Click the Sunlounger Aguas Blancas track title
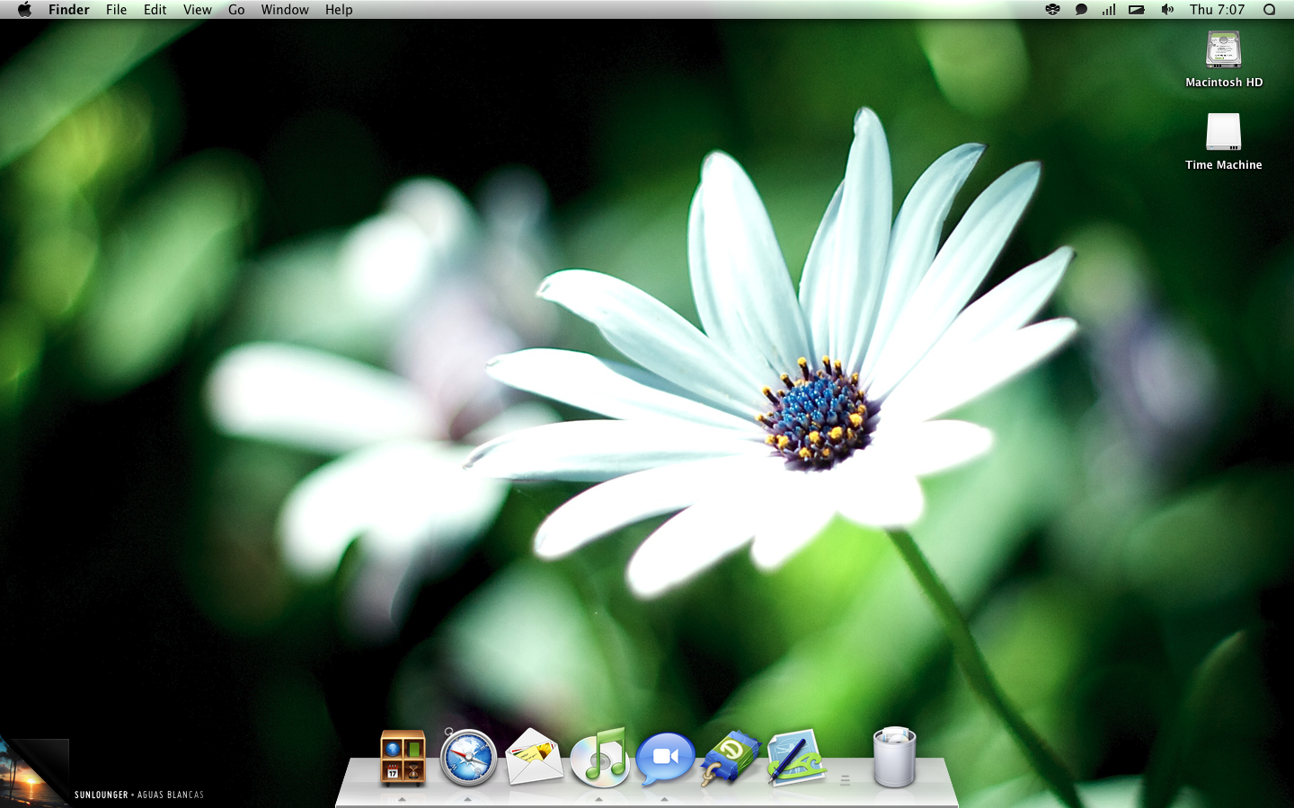1294x808 pixels. tap(139, 795)
